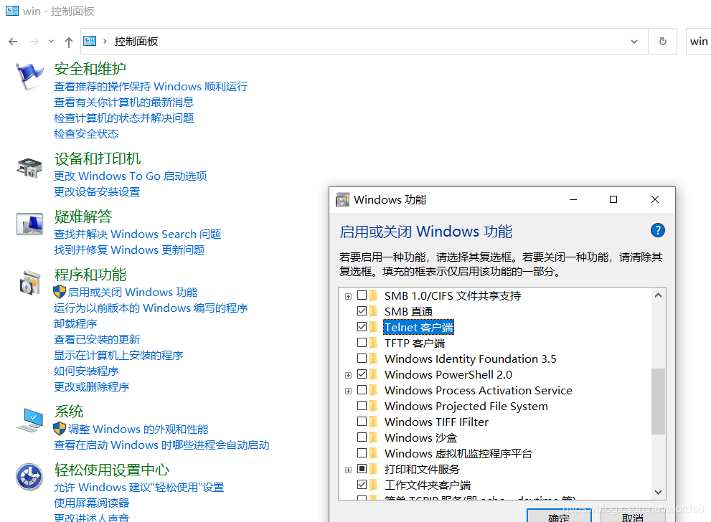Screen dimensions: 711x522
Task: Open the 安全和维护 heading link
Action: point(90,69)
